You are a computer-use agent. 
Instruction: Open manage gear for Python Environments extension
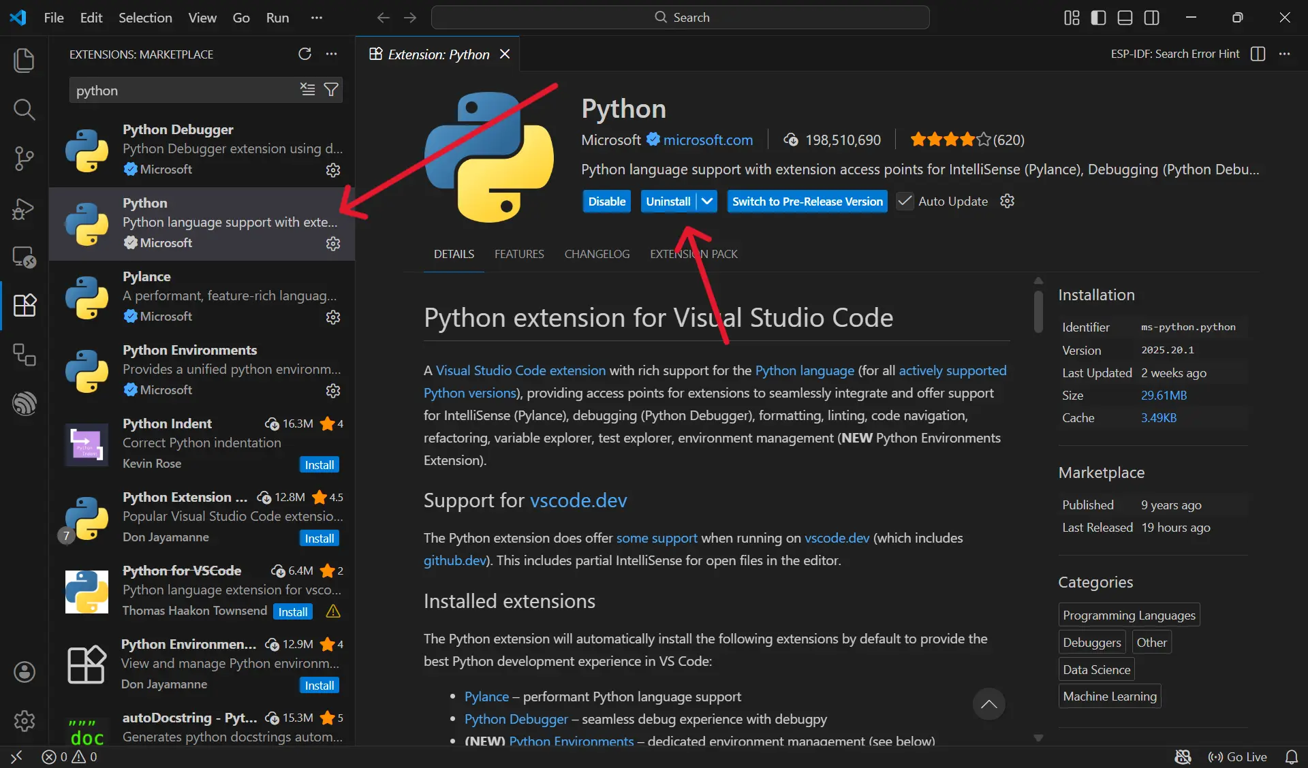[333, 391]
